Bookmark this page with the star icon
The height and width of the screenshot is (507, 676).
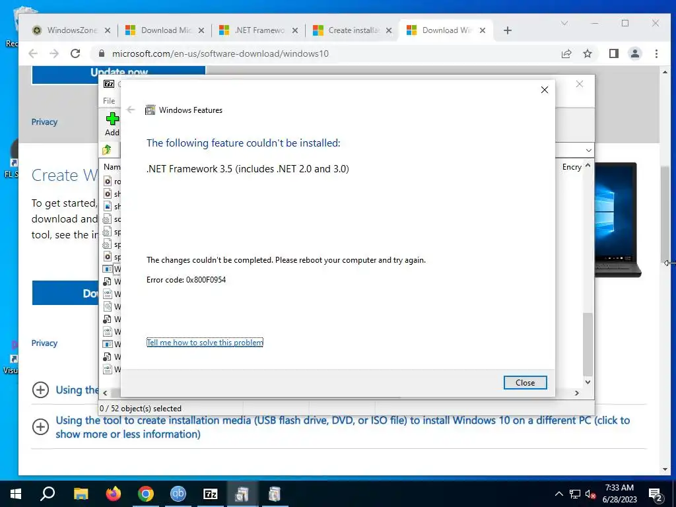pos(587,53)
